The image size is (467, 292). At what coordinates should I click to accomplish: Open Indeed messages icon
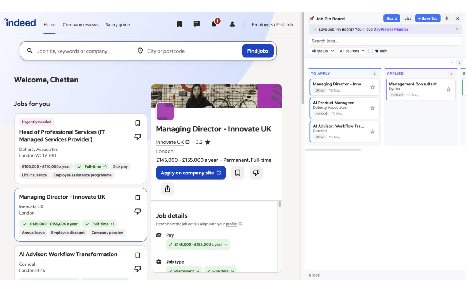pyautogui.click(x=197, y=24)
